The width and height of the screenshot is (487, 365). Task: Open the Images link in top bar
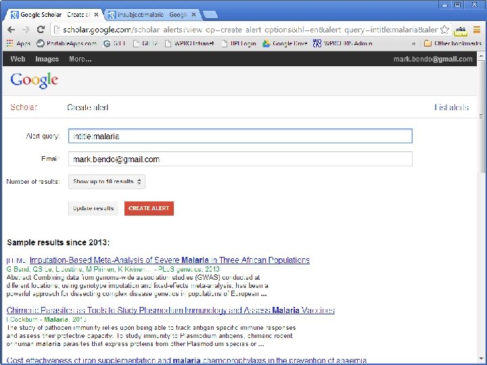pos(47,59)
